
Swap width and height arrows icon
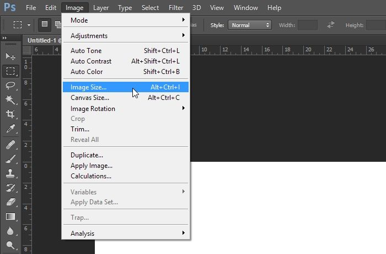[x=331, y=25]
